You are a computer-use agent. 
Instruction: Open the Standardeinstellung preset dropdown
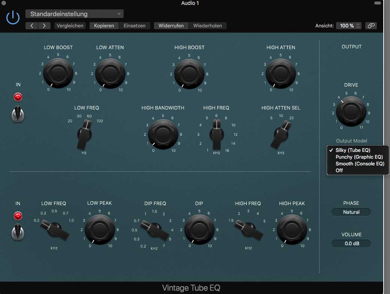tap(74, 14)
